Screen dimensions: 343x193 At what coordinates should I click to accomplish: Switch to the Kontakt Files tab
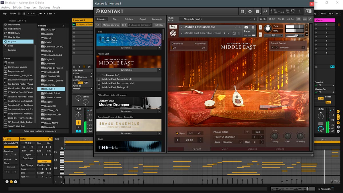115,19
